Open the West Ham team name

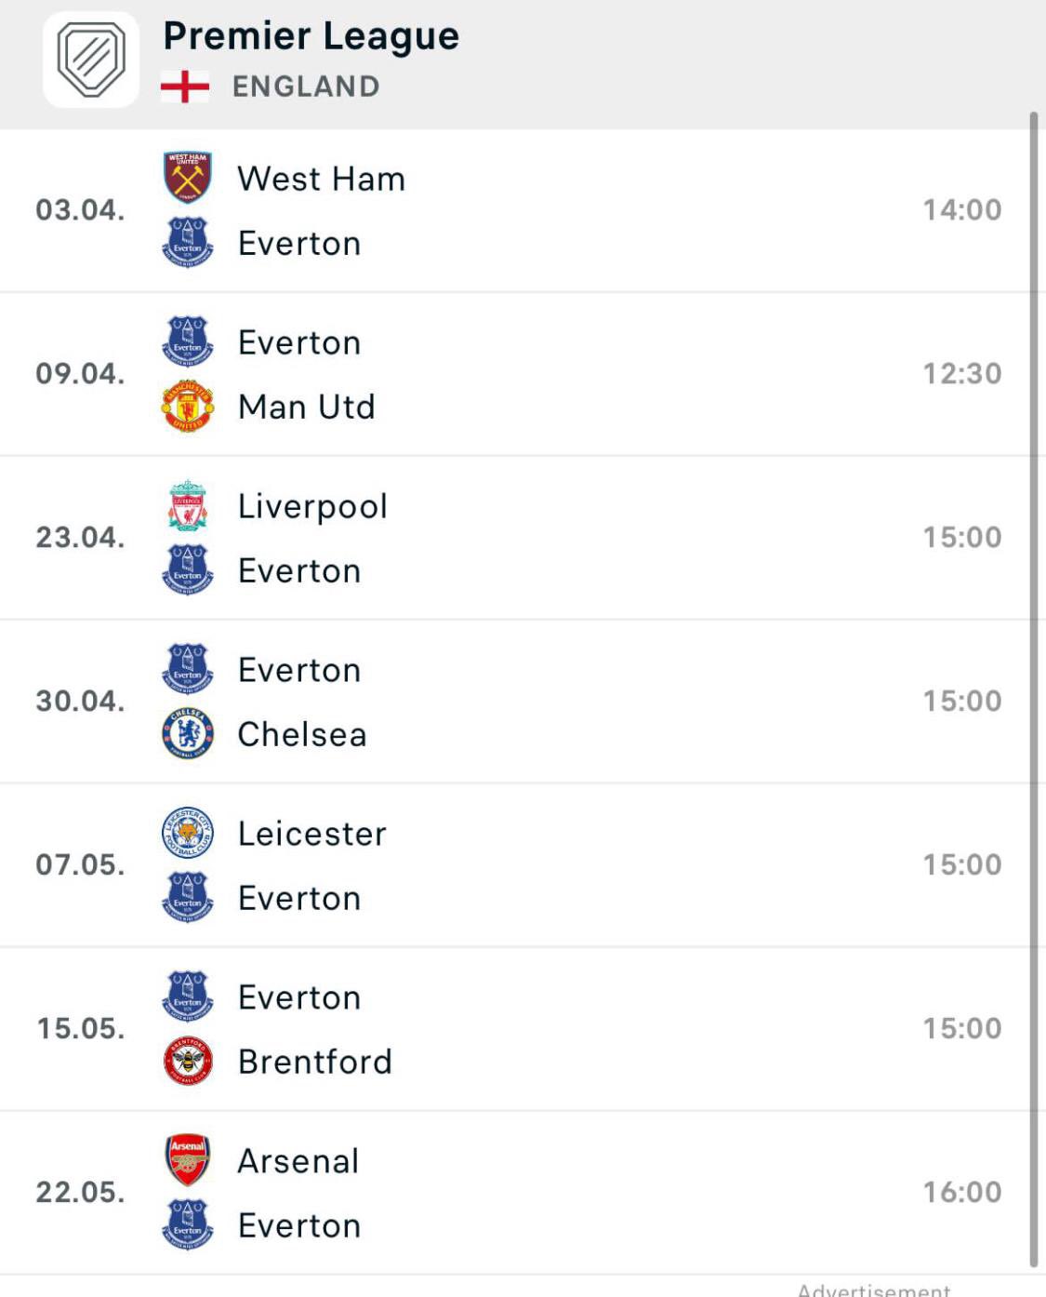pyautogui.click(x=322, y=179)
